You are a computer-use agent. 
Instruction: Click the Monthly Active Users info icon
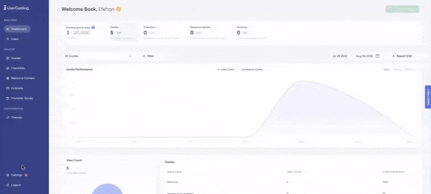coord(93,27)
